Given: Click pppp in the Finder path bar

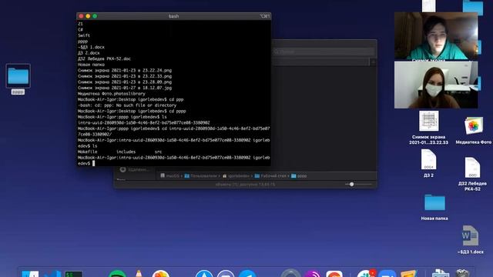Looking at the screenshot, I should coord(299,176).
